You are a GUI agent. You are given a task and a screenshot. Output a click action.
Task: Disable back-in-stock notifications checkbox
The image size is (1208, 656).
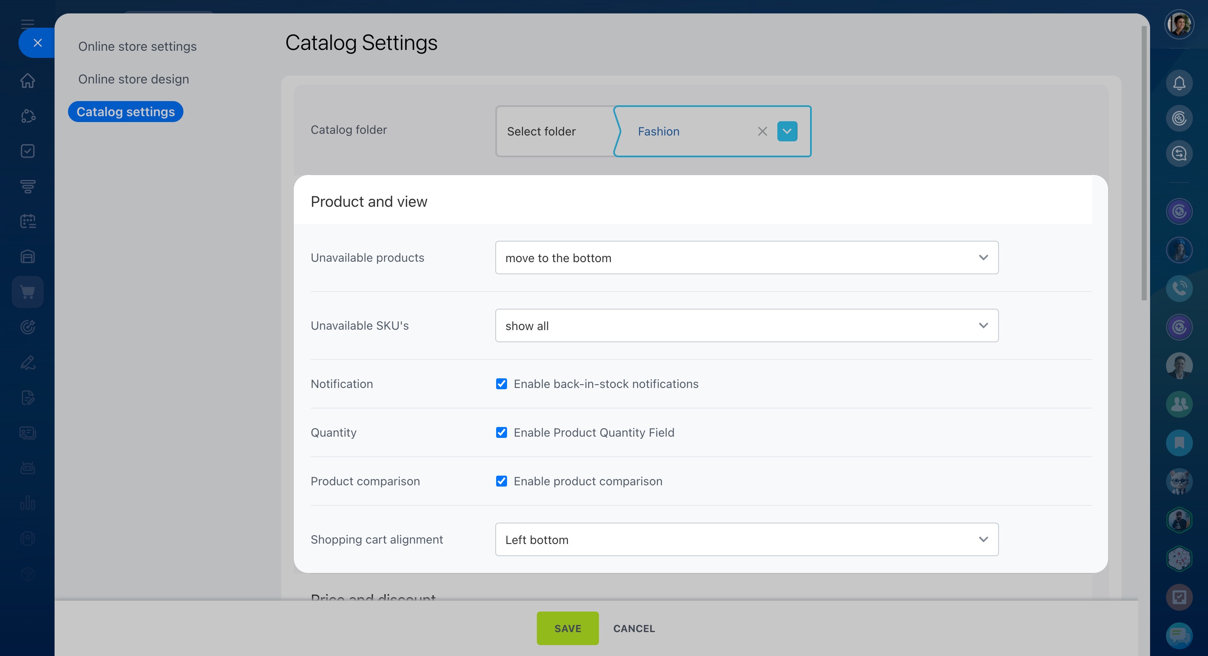[x=501, y=384]
